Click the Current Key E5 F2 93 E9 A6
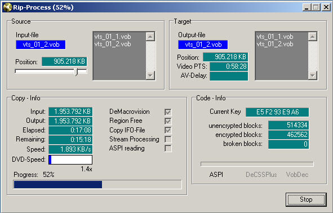Image resolution: width=333 pixels, height=213 pixels. pos(277,112)
